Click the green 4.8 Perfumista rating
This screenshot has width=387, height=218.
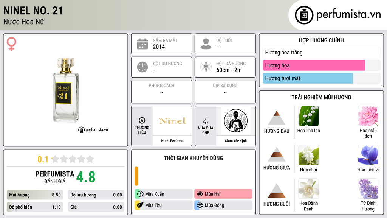pos(86,177)
